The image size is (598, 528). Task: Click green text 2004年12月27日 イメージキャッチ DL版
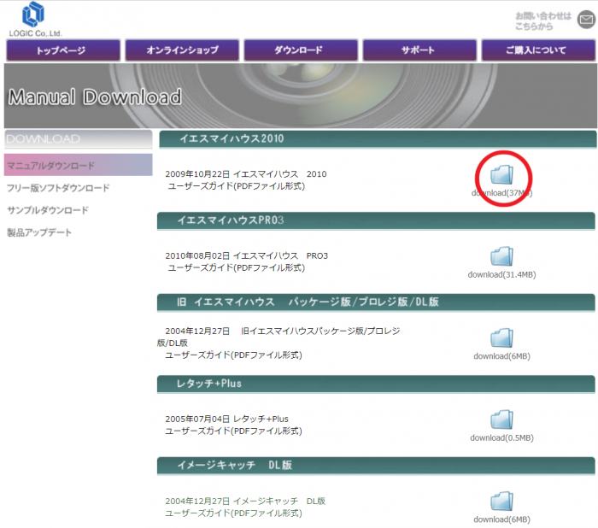click(x=245, y=501)
